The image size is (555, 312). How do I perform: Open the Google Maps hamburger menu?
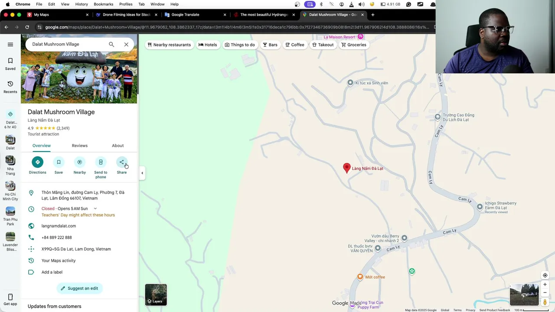pos(10,44)
